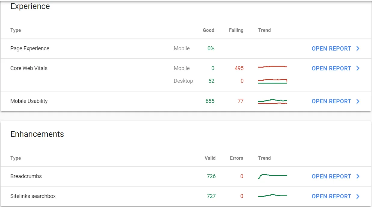Viewport: 372px width, 207px height.
Task: Click the chevron arrow for Sitelinks searchbox
Action: pos(358,196)
